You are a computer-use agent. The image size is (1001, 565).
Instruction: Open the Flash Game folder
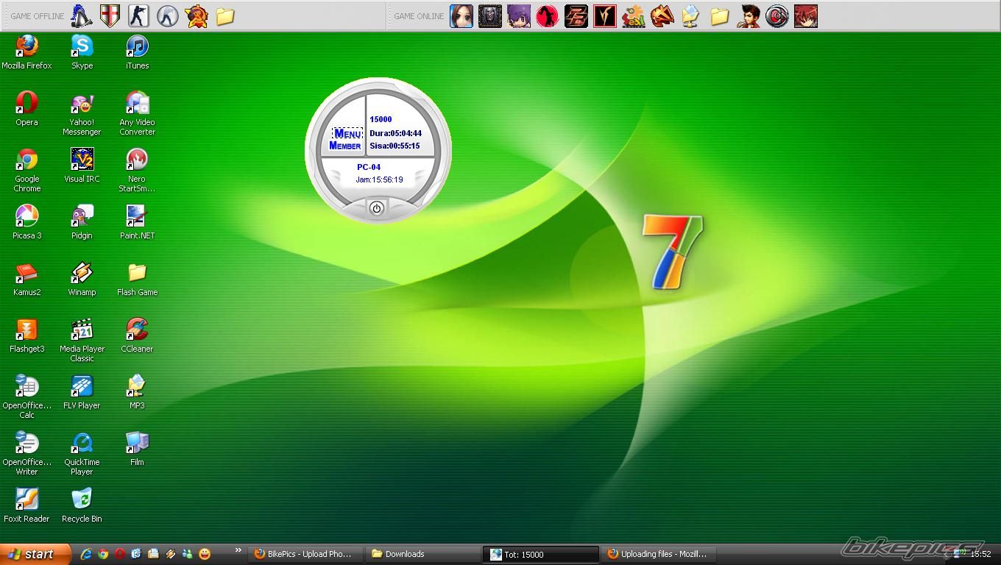tap(137, 274)
